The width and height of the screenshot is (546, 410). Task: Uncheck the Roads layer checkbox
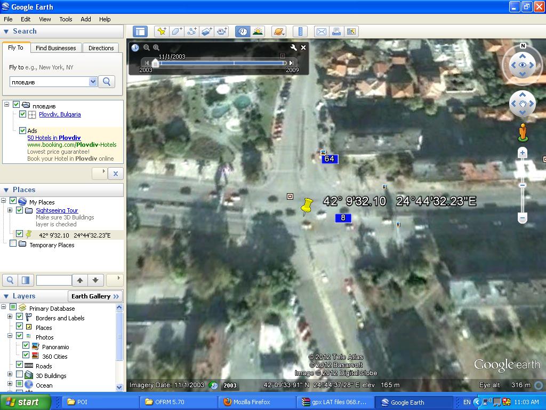pyautogui.click(x=20, y=366)
